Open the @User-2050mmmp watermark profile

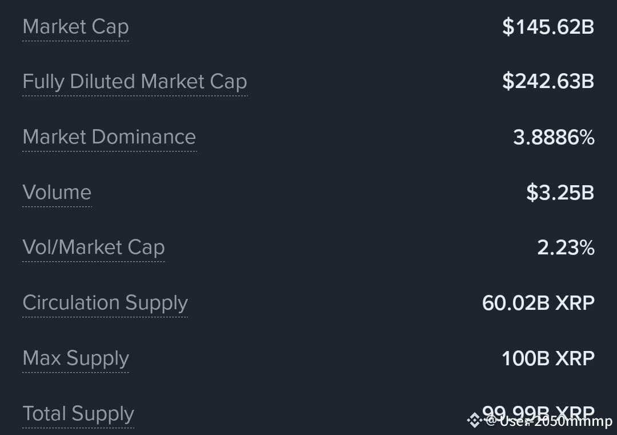549,421
